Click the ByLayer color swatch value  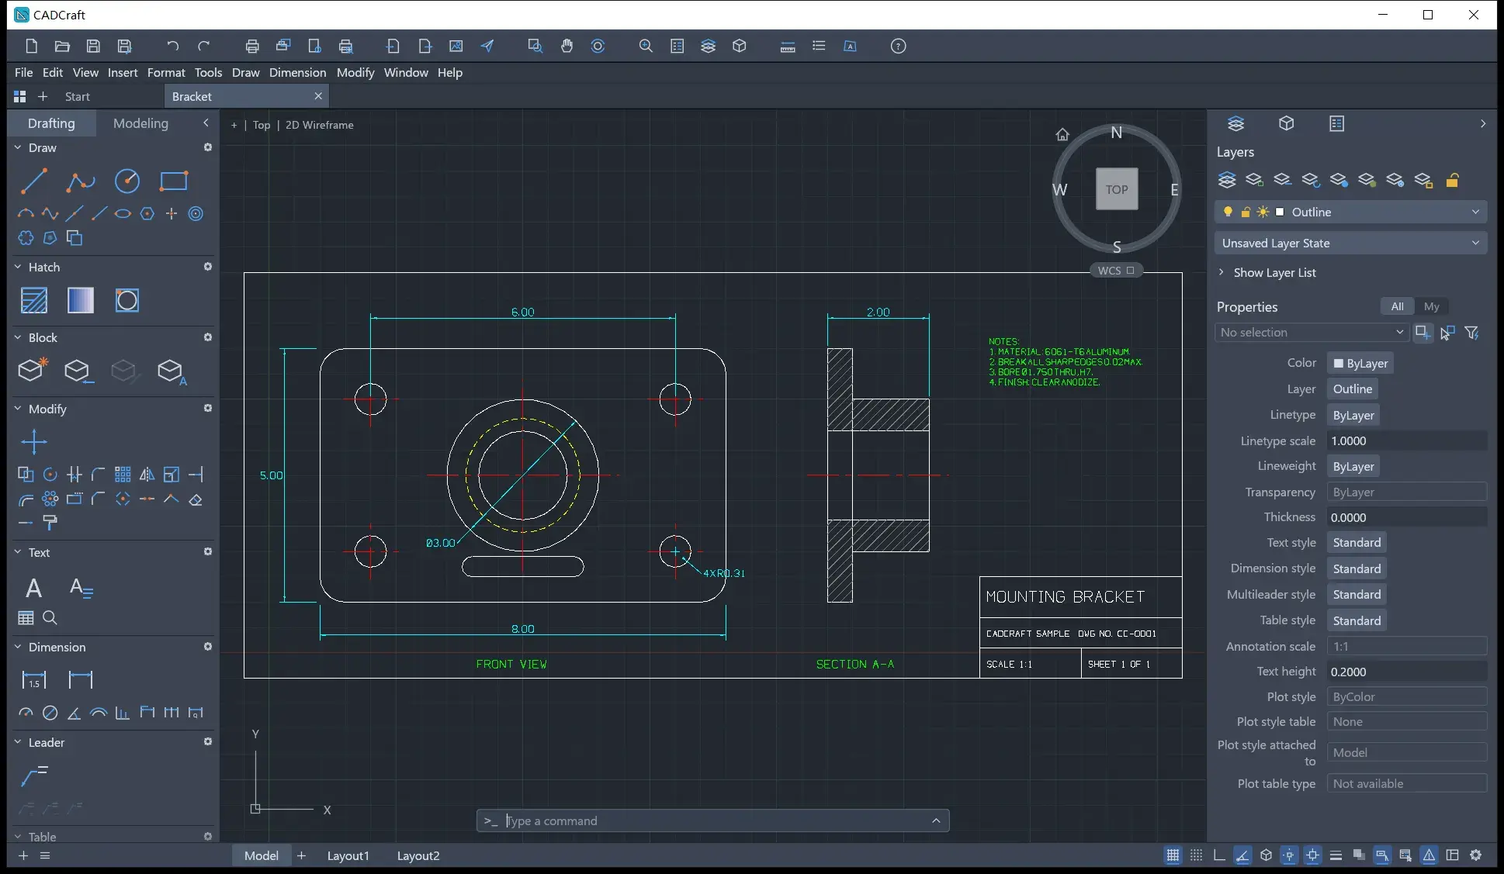tap(1360, 363)
